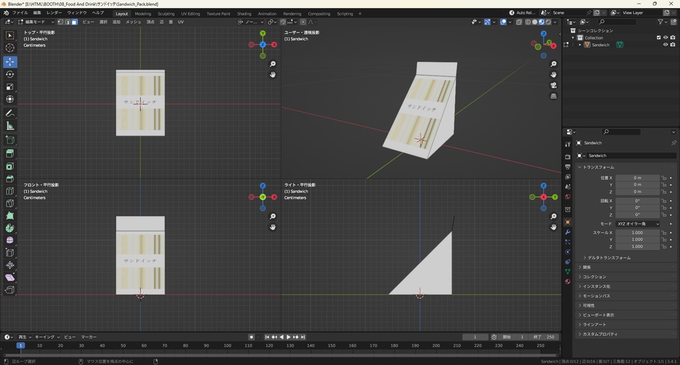680x365 pixels.
Task: Select the Cursor tool in left toolbar
Action: pyautogui.click(x=10, y=48)
